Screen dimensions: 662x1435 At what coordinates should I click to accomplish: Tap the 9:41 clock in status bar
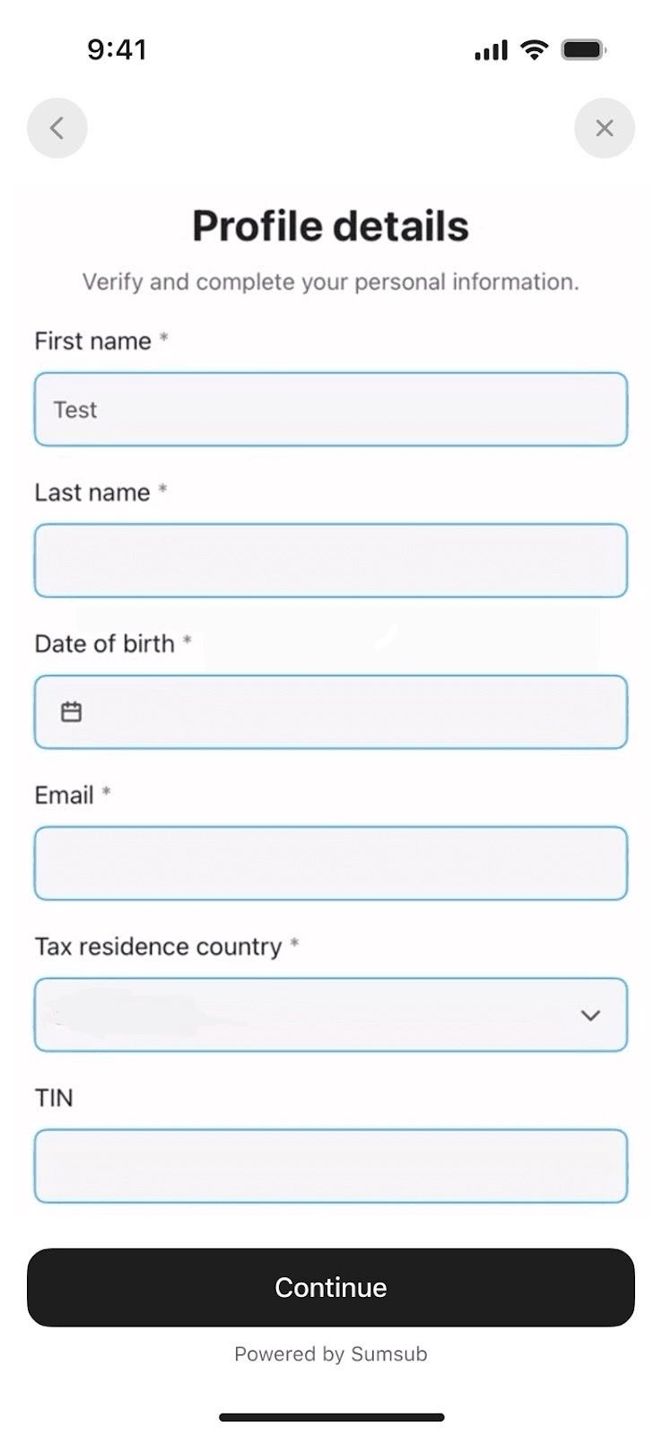point(117,49)
